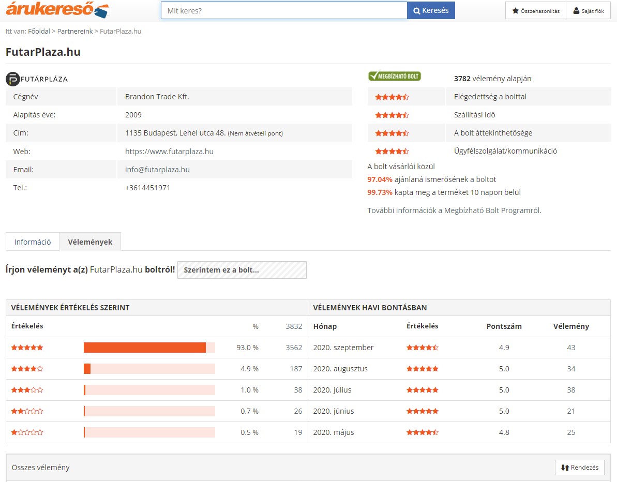This screenshot has height=482, width=617.
Task: Go to Főoldal breadcrumb link
Action: (x=39, y=31)
